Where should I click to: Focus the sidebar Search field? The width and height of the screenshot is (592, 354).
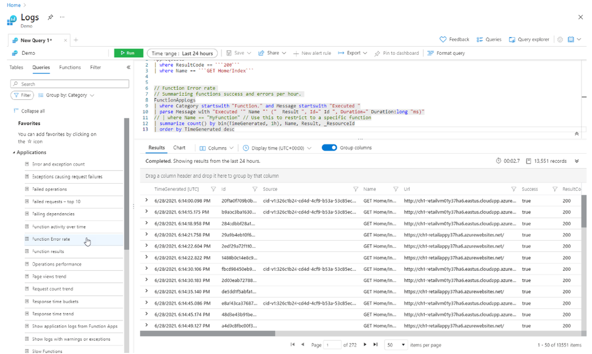pos(70,84)
